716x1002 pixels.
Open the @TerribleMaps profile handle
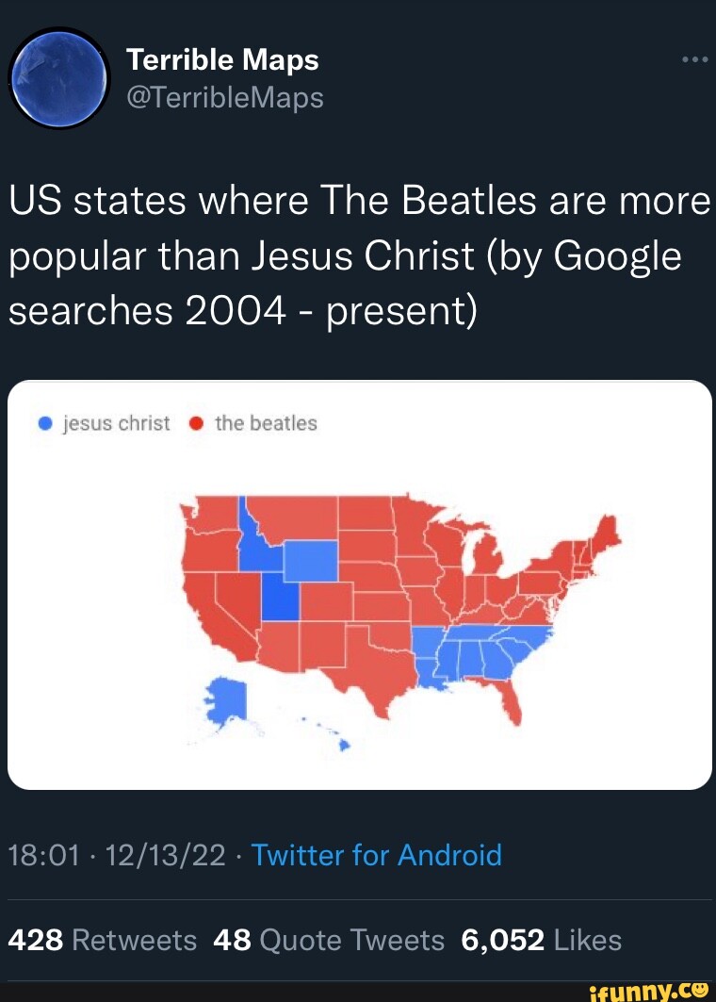(x=224, y=98)
